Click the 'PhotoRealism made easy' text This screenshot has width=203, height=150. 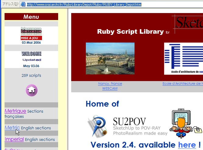tap(140, 133)
